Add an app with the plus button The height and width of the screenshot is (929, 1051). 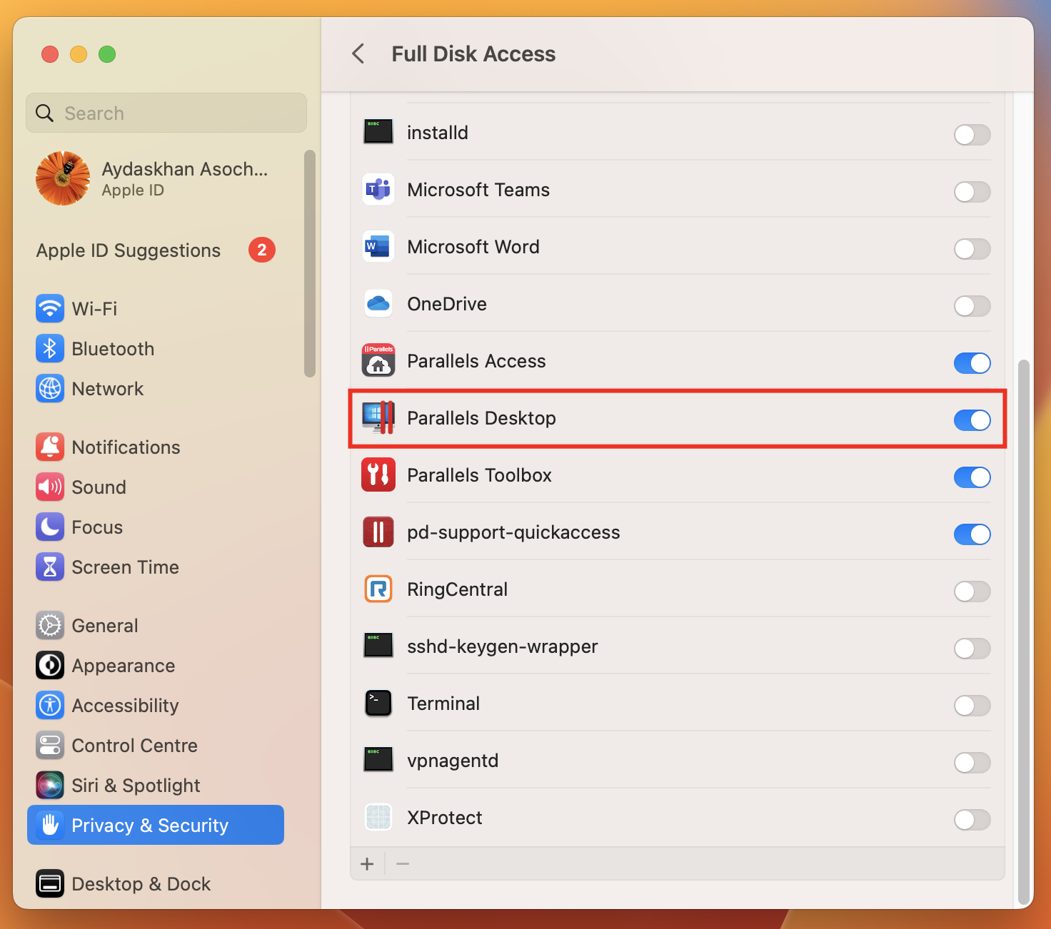point(367,864)
